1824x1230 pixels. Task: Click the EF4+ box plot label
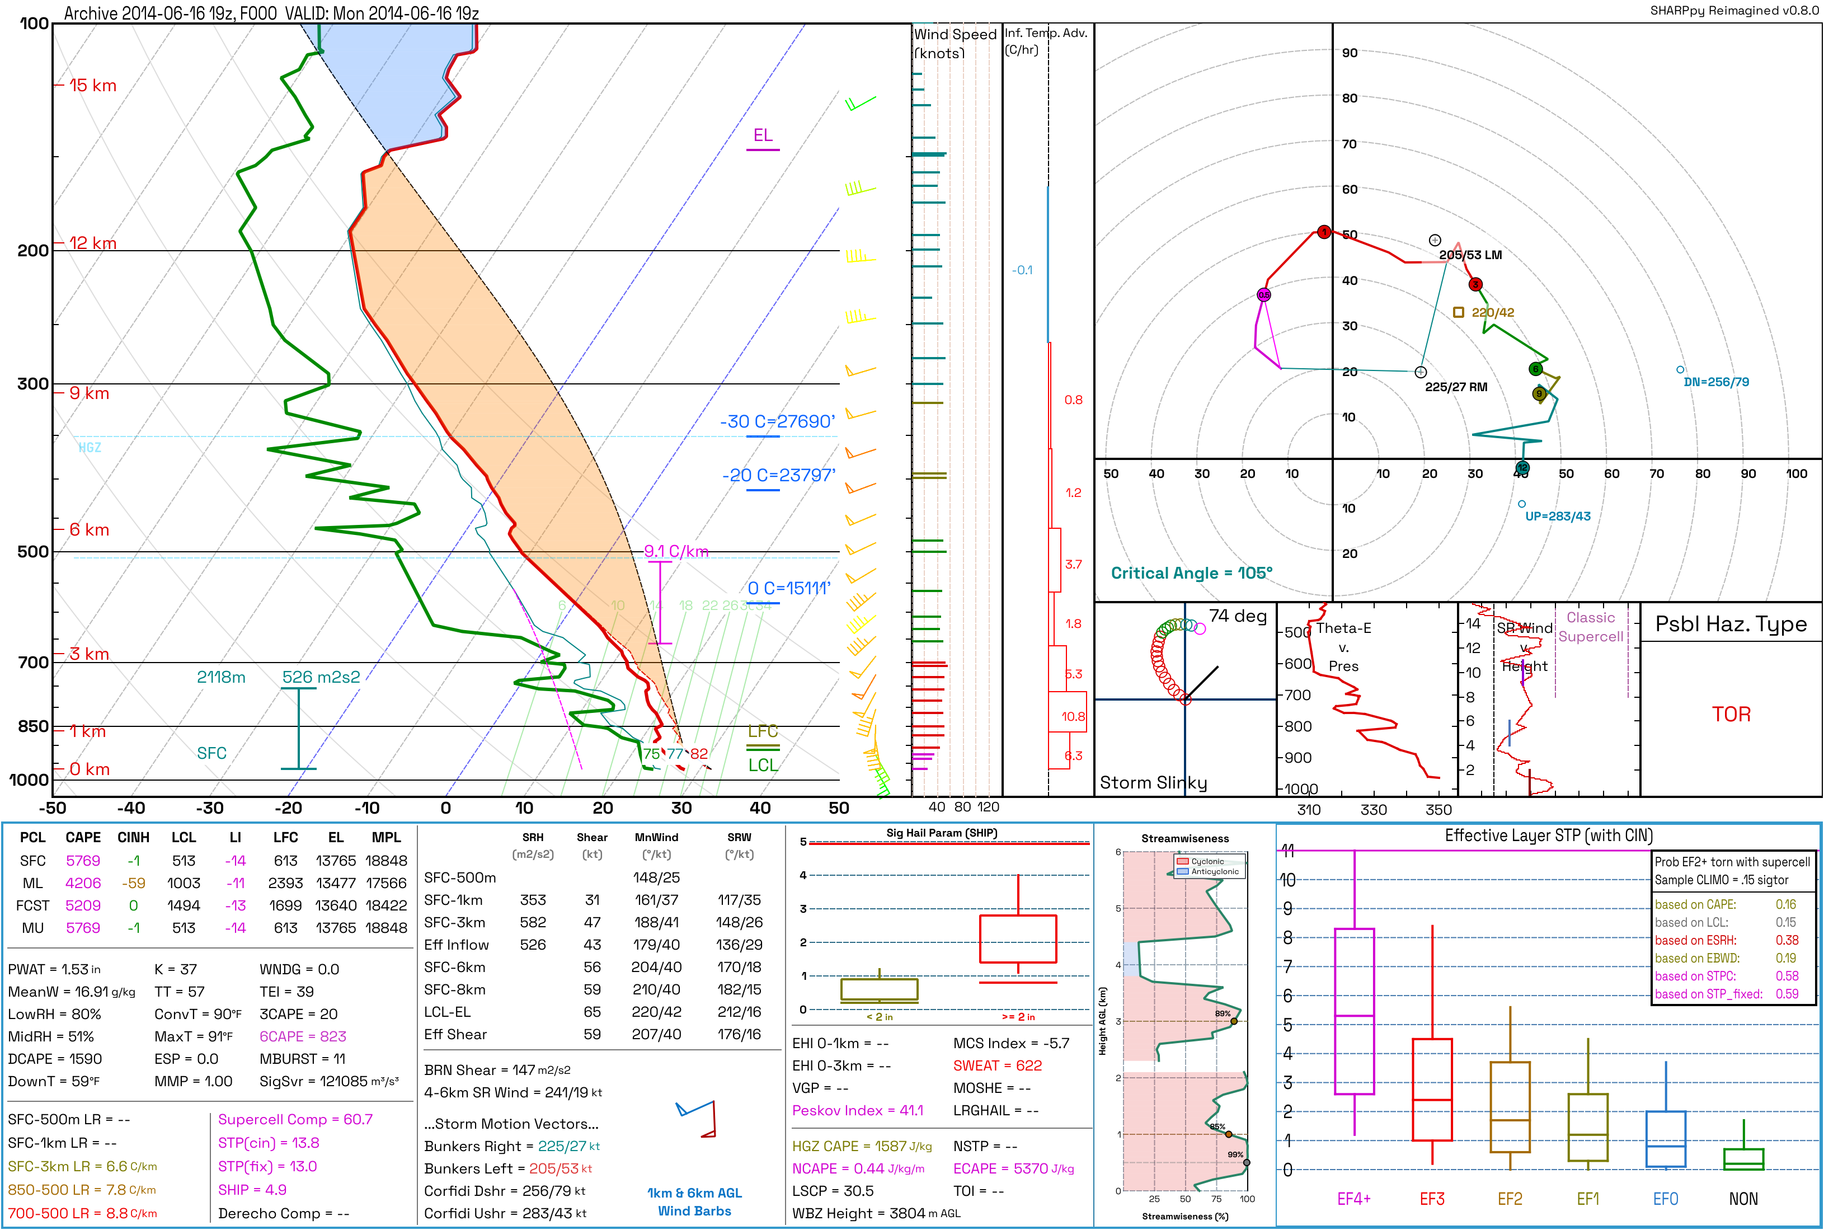tap(1354, 1199)
